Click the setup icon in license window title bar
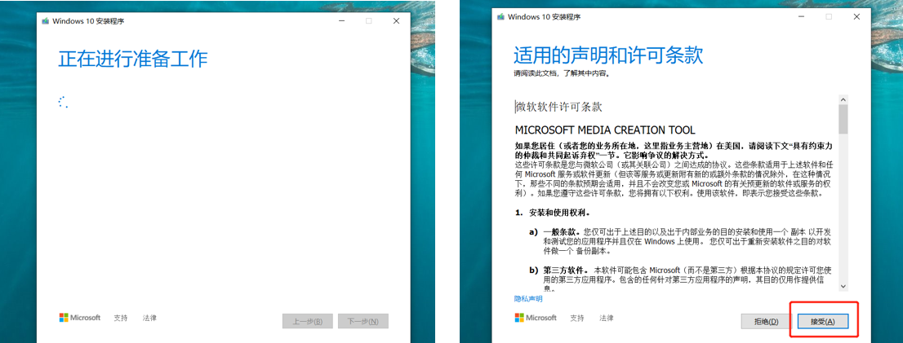Screen dimensions: 903x343 click(501, 16)
